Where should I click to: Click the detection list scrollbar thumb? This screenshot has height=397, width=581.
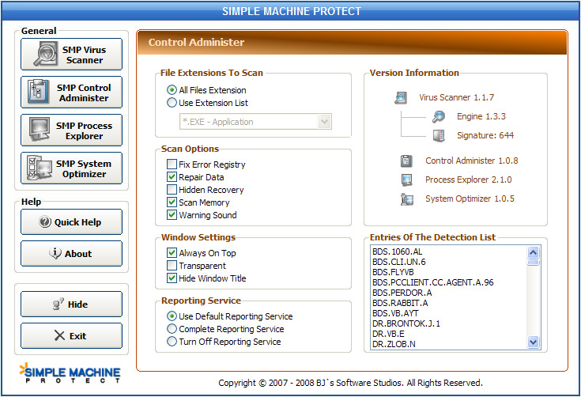(x=534, y=263)
